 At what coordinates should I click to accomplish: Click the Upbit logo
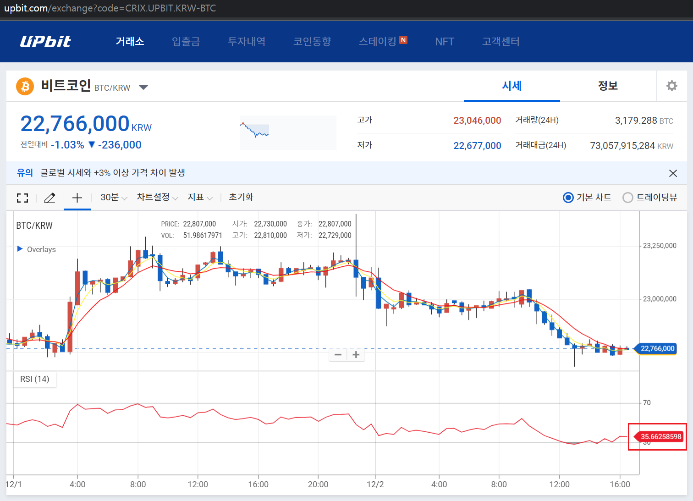(x=45, y=42)
